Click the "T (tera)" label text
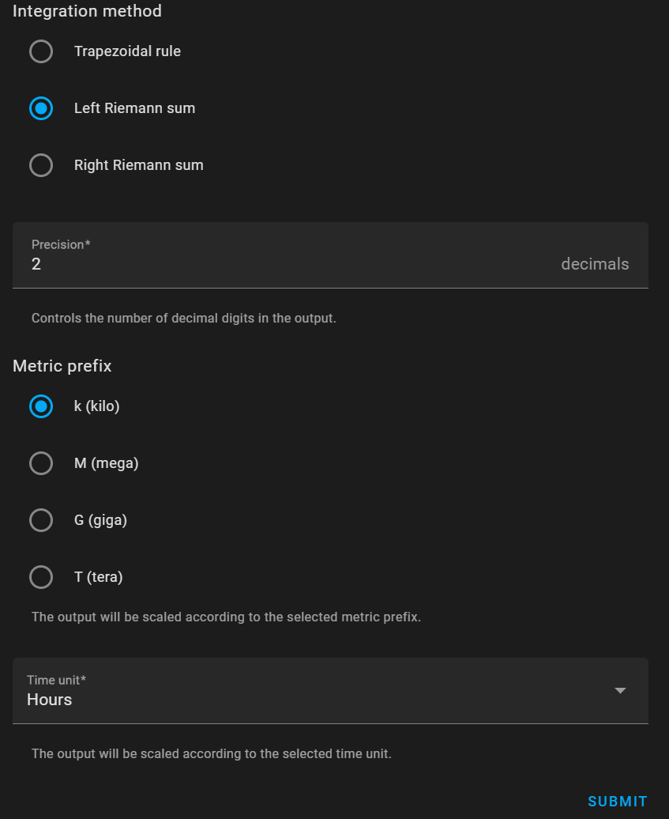The image size is (669, 819). point(98,577)
